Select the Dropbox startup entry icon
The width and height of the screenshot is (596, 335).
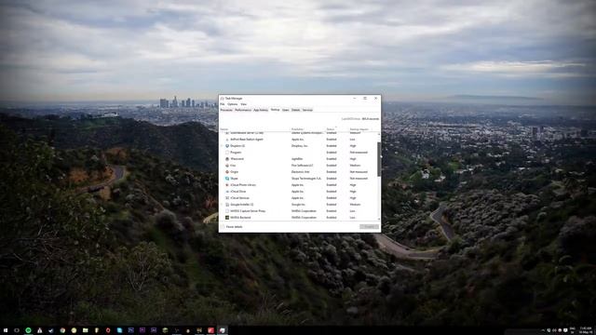tap(227, 146)
